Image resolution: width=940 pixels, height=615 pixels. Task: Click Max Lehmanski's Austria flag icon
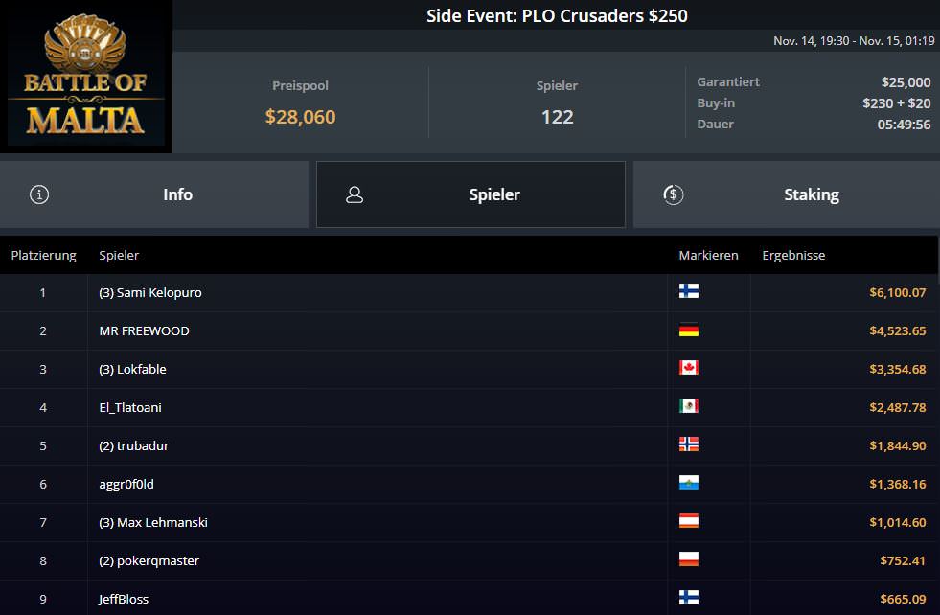point(688,521)
